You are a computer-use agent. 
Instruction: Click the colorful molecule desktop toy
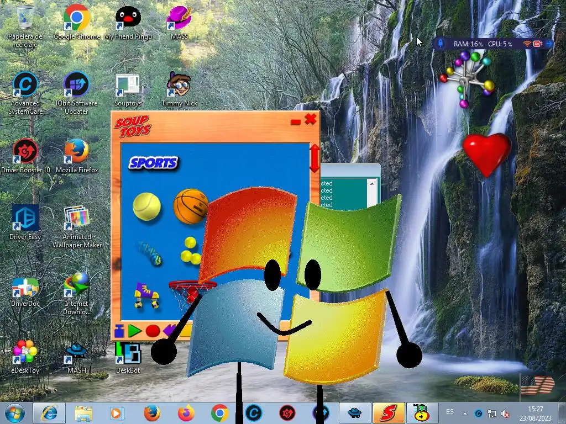[467, 79]
